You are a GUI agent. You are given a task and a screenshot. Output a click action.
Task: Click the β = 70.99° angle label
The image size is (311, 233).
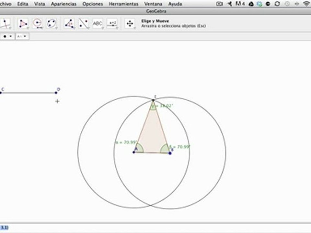click(179, 147)
